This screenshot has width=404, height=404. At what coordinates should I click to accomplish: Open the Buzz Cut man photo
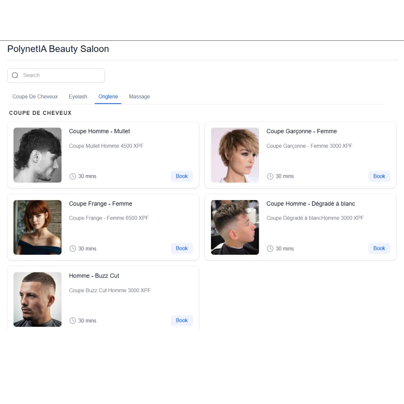(x=37, y=300)
